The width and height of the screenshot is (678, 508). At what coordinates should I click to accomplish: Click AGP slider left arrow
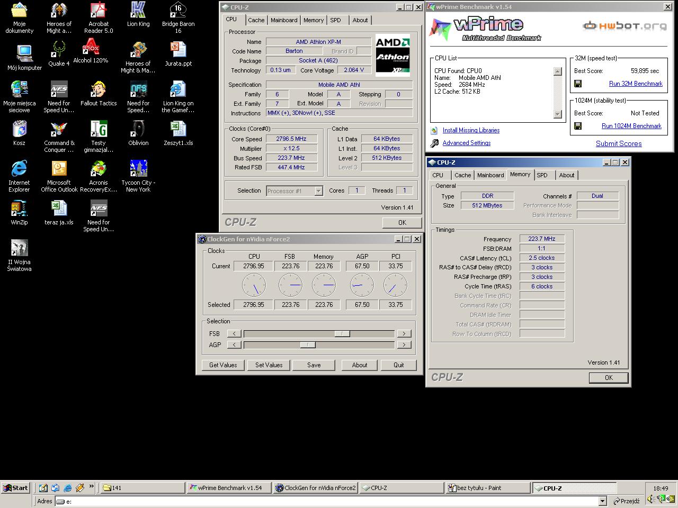234,344
